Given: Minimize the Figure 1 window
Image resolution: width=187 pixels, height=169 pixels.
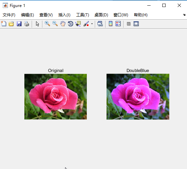Looking at the screenshot, I should pos(149,5).
